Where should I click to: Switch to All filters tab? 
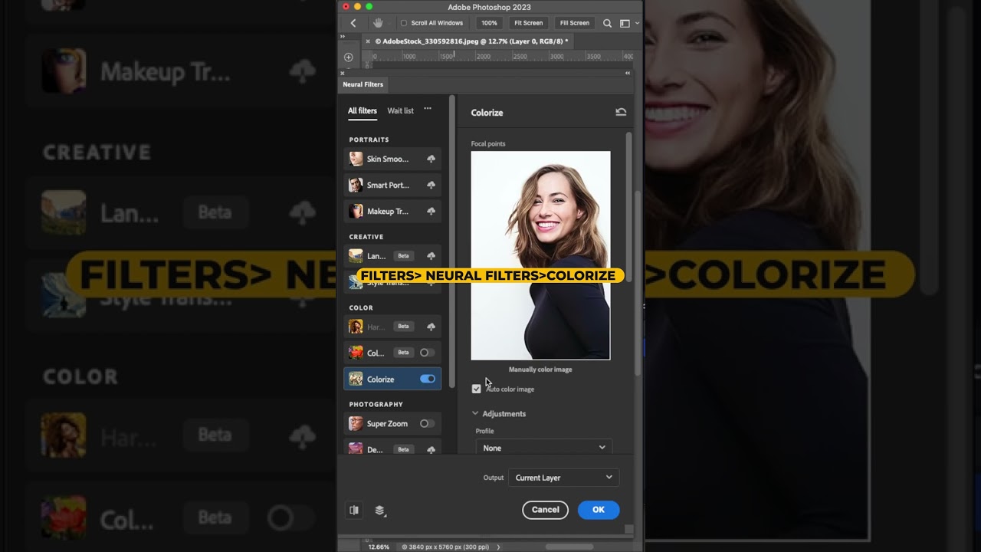point(363,110)
